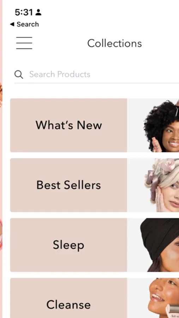The height and width of the screenshot is (318, 179).
Task: Go back to Search app
Action: [x=24, y=24]
